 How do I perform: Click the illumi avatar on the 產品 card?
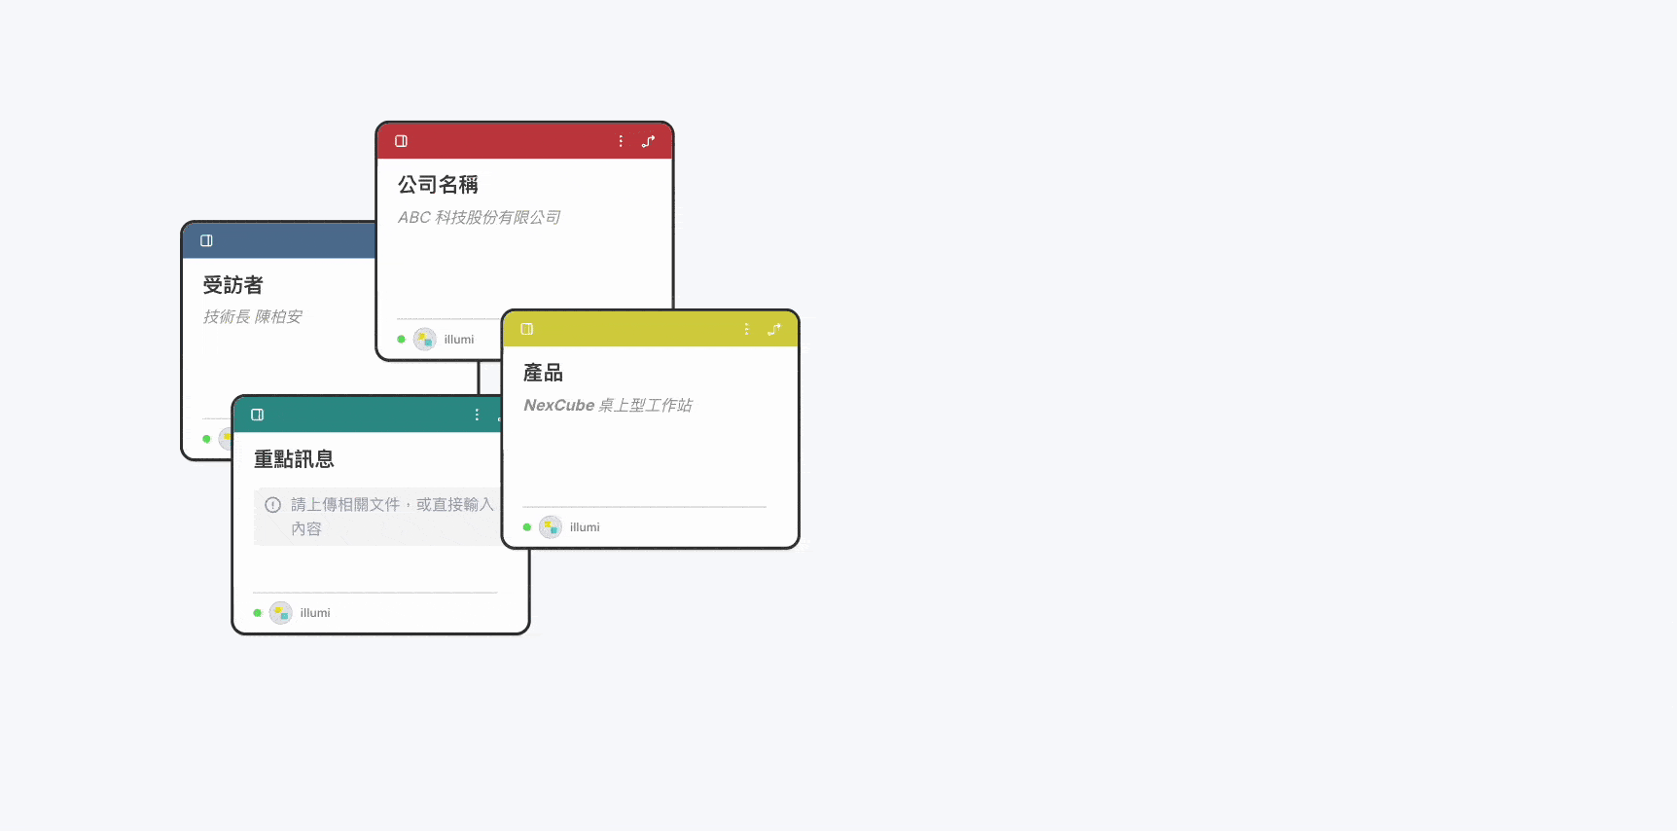[551, 527]
